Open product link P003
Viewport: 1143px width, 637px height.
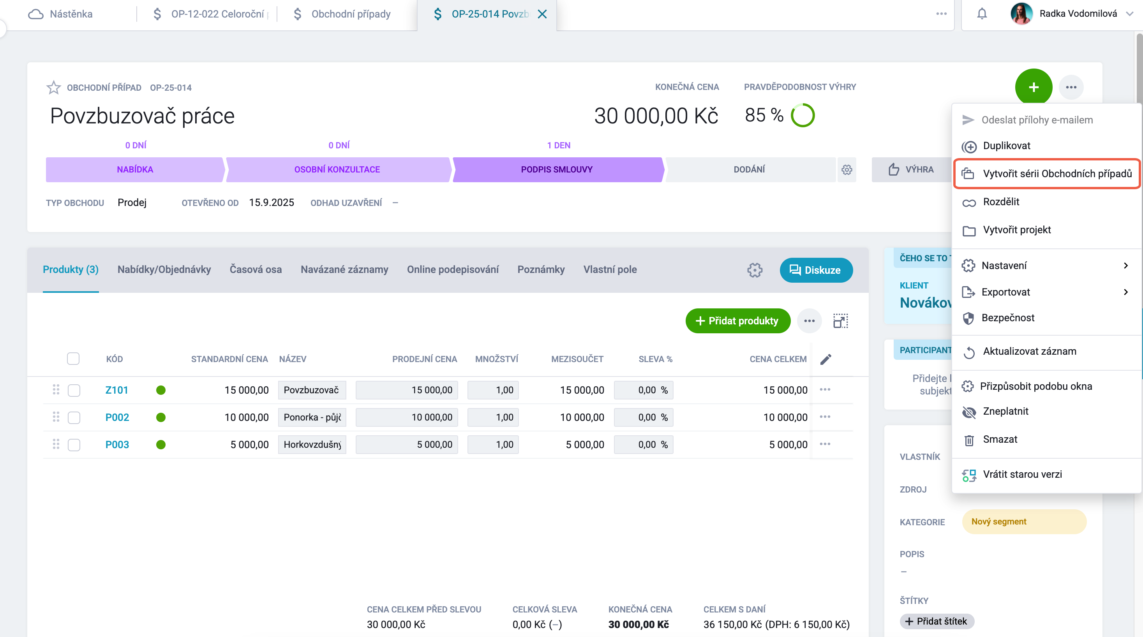click(x=117, y=445)
